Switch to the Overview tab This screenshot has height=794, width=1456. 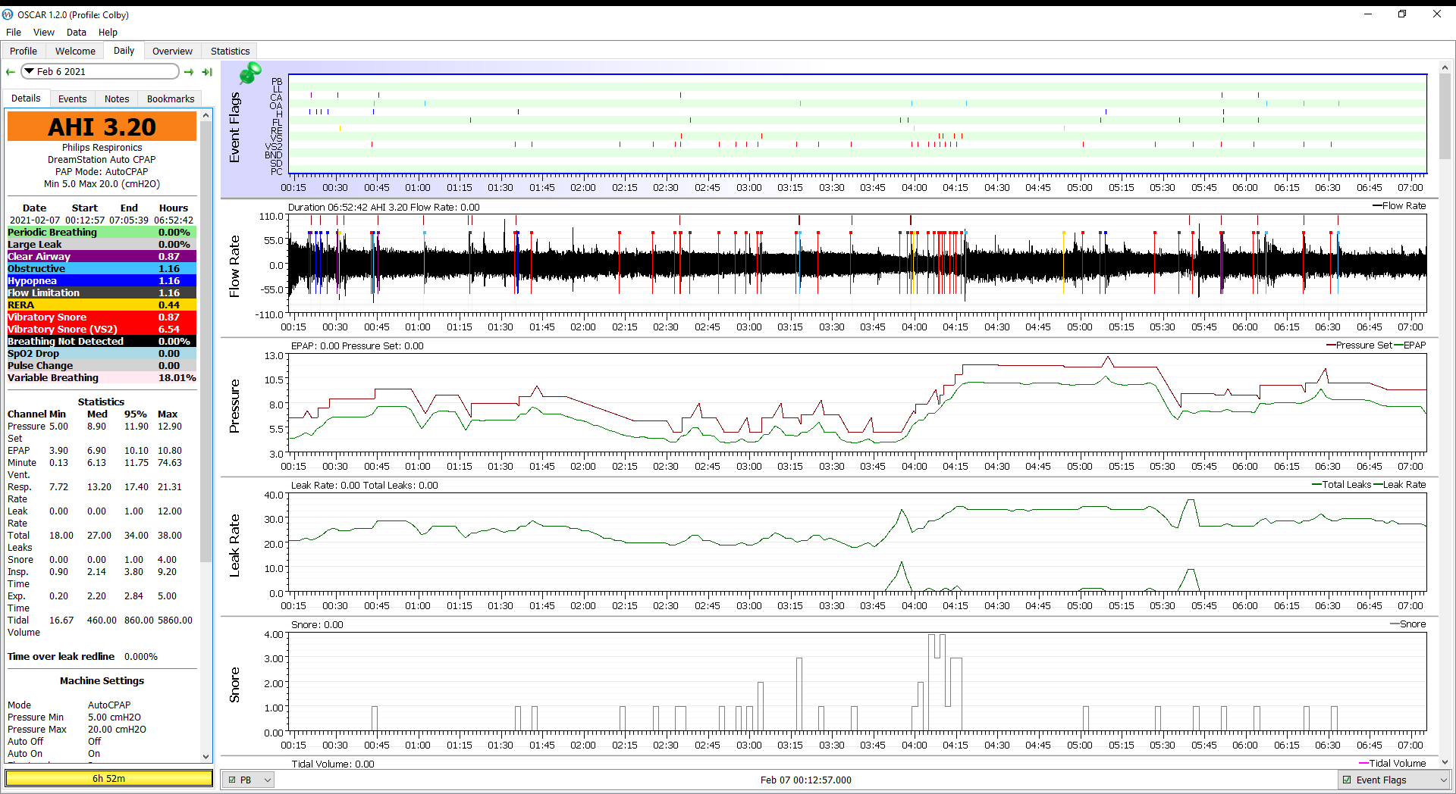[x=172, y=51]
